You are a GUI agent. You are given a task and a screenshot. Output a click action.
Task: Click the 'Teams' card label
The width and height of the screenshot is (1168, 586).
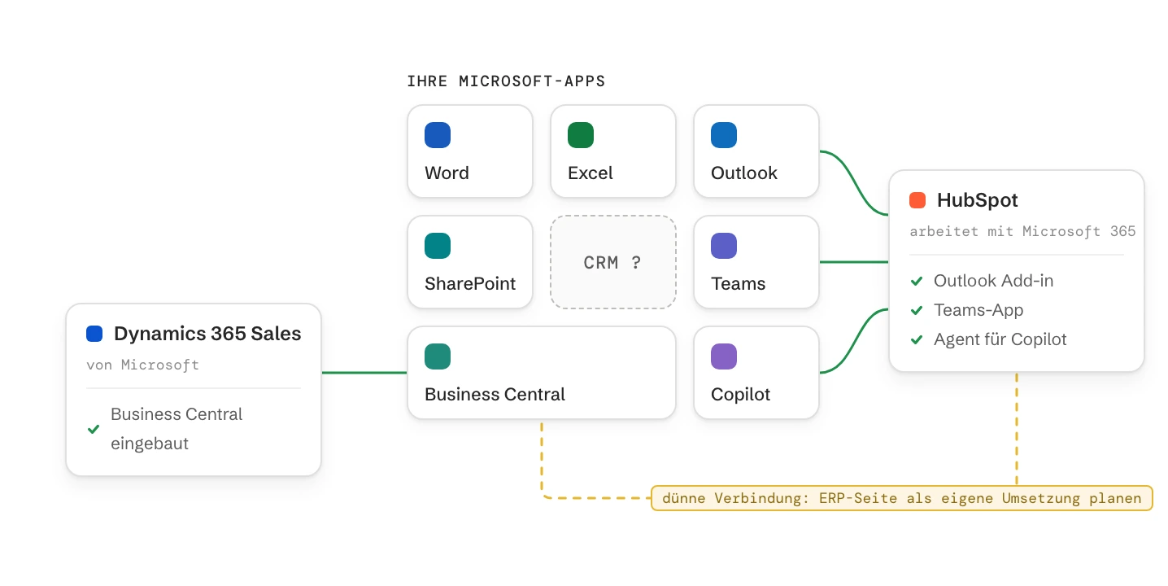pyautogui.click(x=738, y=284)
